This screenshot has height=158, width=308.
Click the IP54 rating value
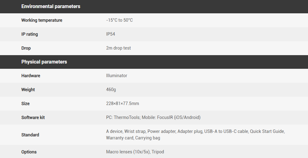coord(111,34)
